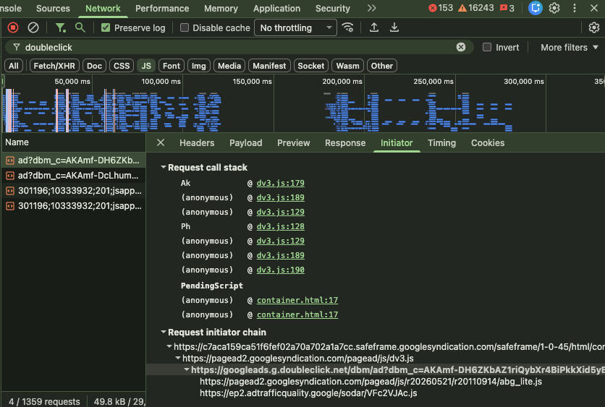
Task: Open the No throttling dropdown
Action: tap(295, 27)
